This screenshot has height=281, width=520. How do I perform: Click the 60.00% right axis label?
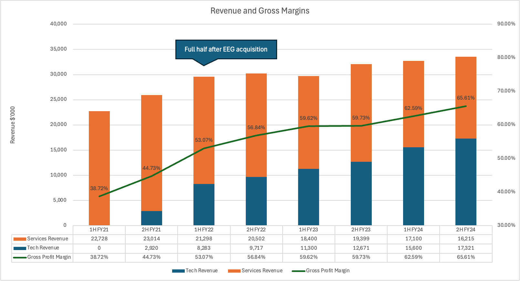click(506, 124)
